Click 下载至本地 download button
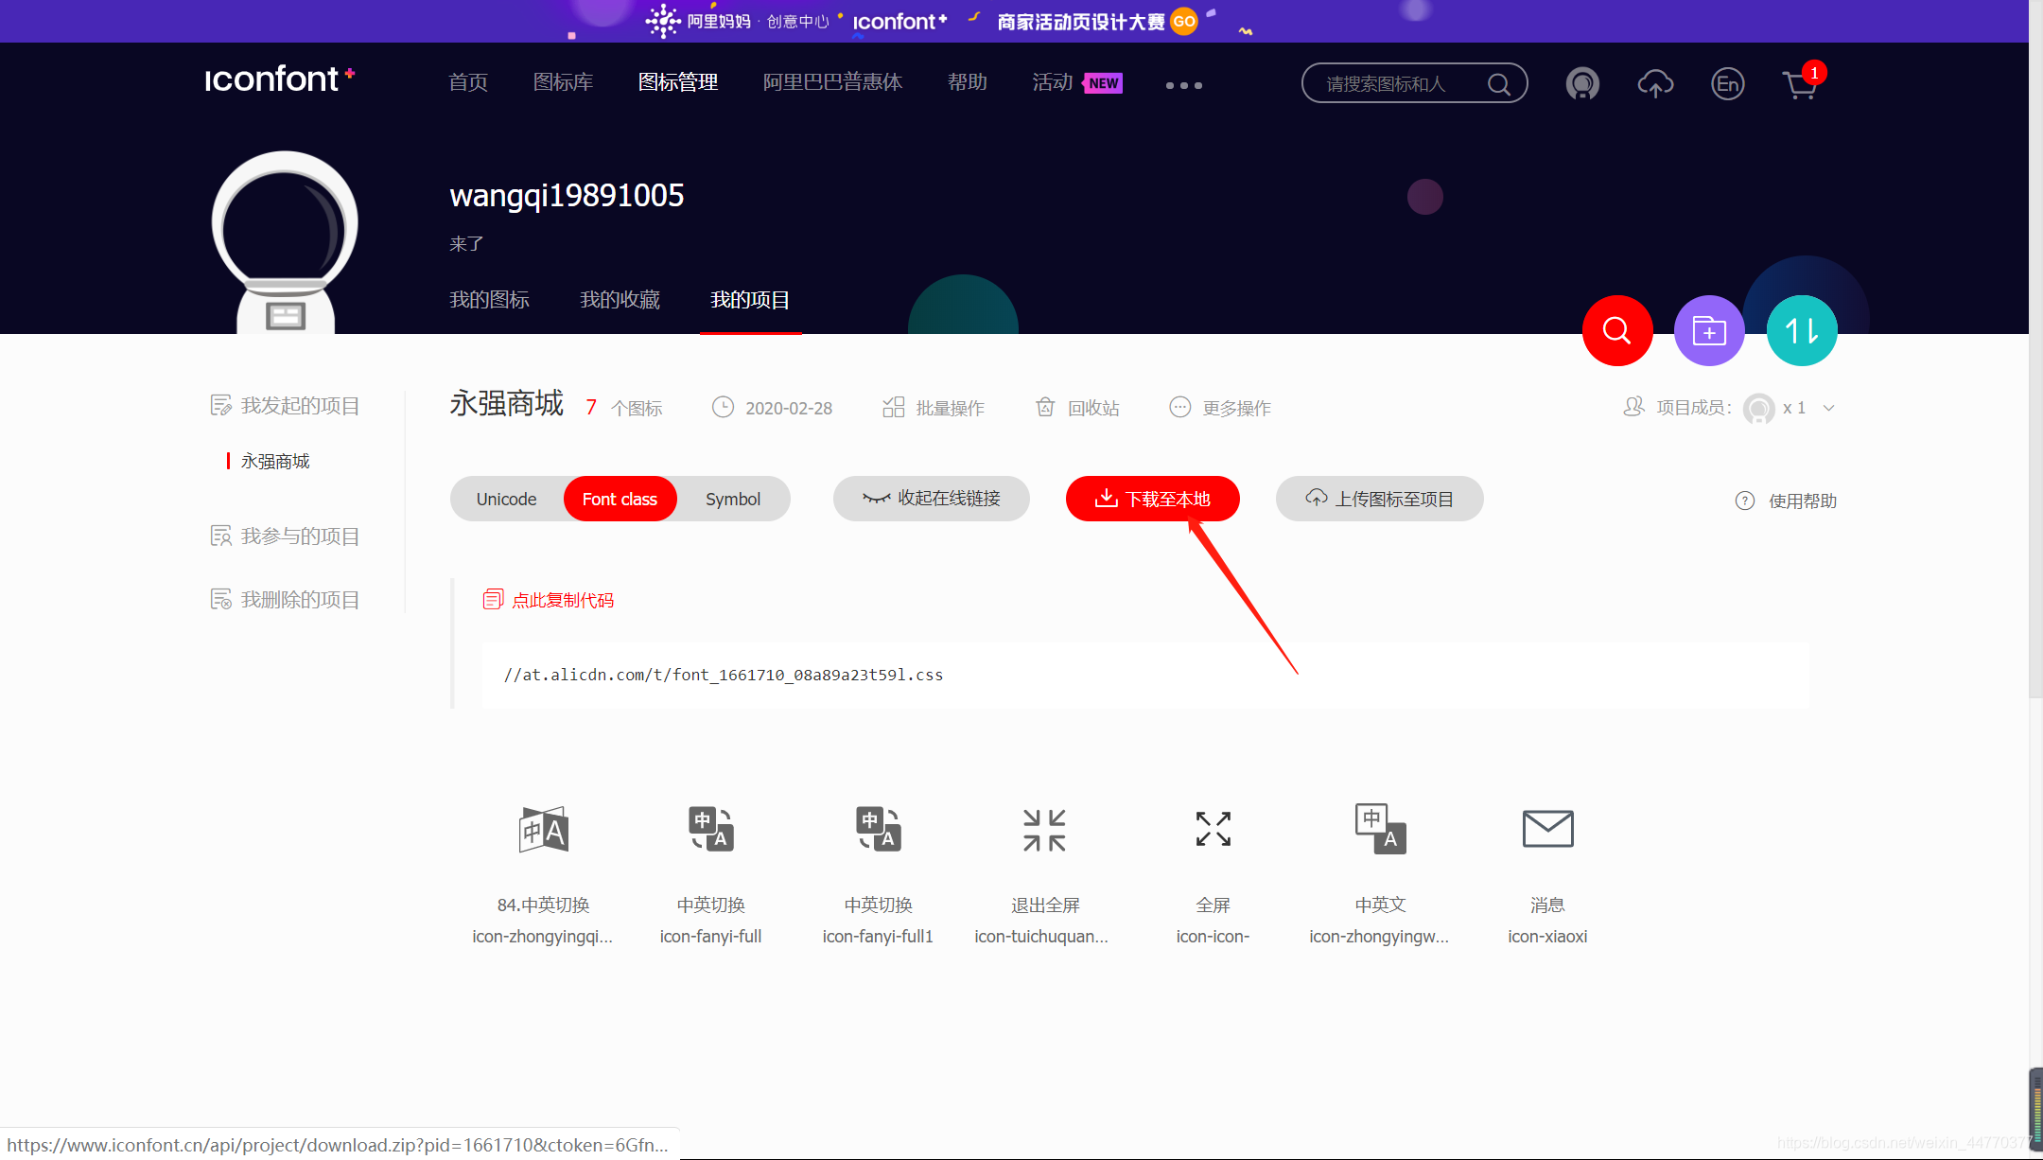Image resolution: width=2043 pixels, height=1160 pixels. pyautogui.click(x=1152, y=499)
